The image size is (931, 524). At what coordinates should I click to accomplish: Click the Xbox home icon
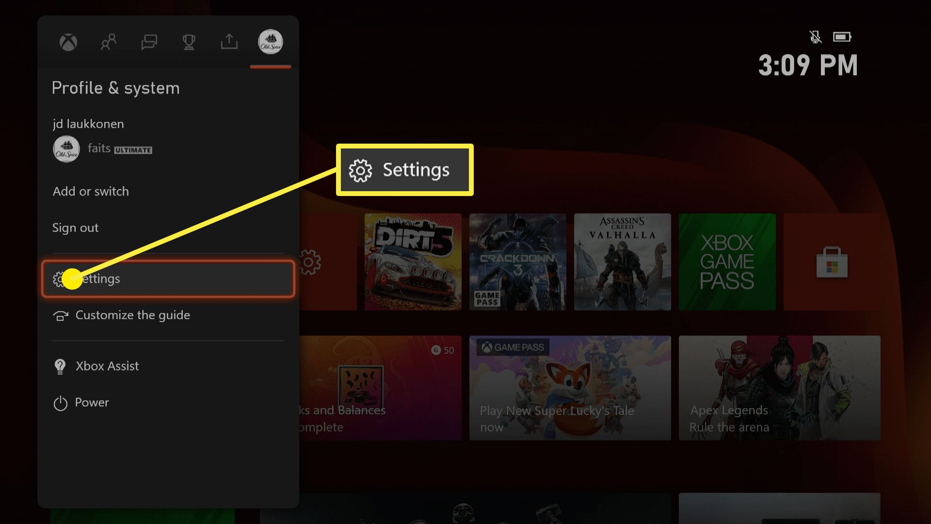(68, 42)
